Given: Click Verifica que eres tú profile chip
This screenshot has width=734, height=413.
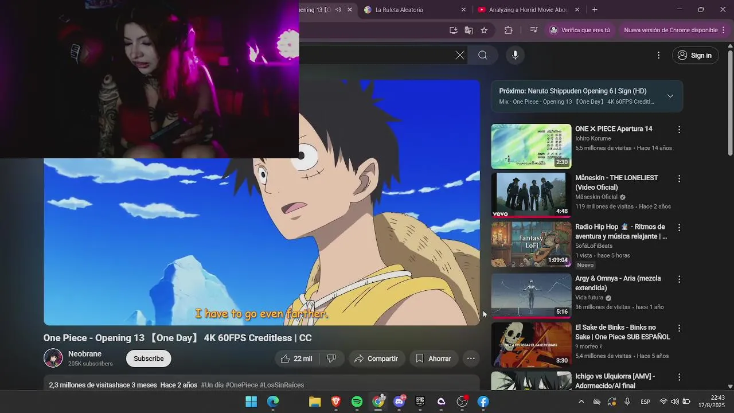Looking at the screenshot, I should (x=580, y=30).
